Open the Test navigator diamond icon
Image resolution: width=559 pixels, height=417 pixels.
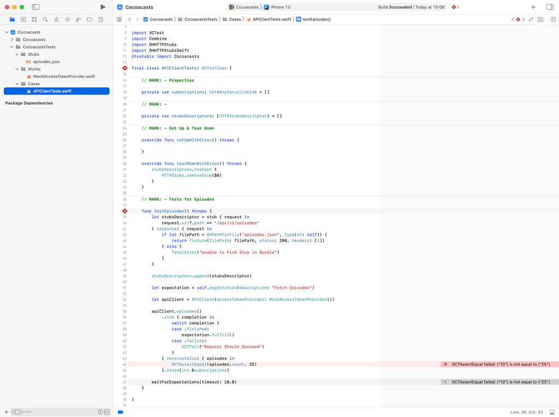[x=67, y=19]
